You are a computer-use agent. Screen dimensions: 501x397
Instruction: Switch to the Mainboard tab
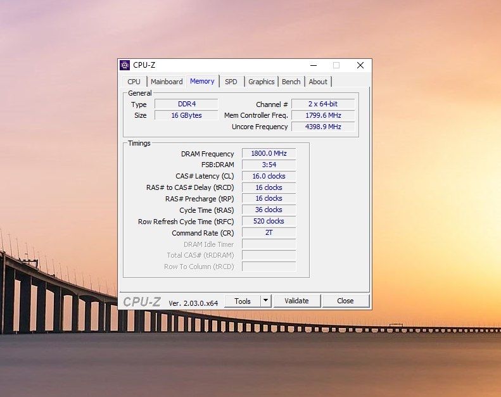[167, 82]
